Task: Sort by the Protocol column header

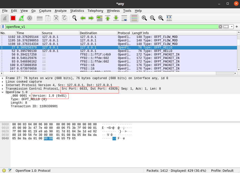Action: tap(125, 33)
